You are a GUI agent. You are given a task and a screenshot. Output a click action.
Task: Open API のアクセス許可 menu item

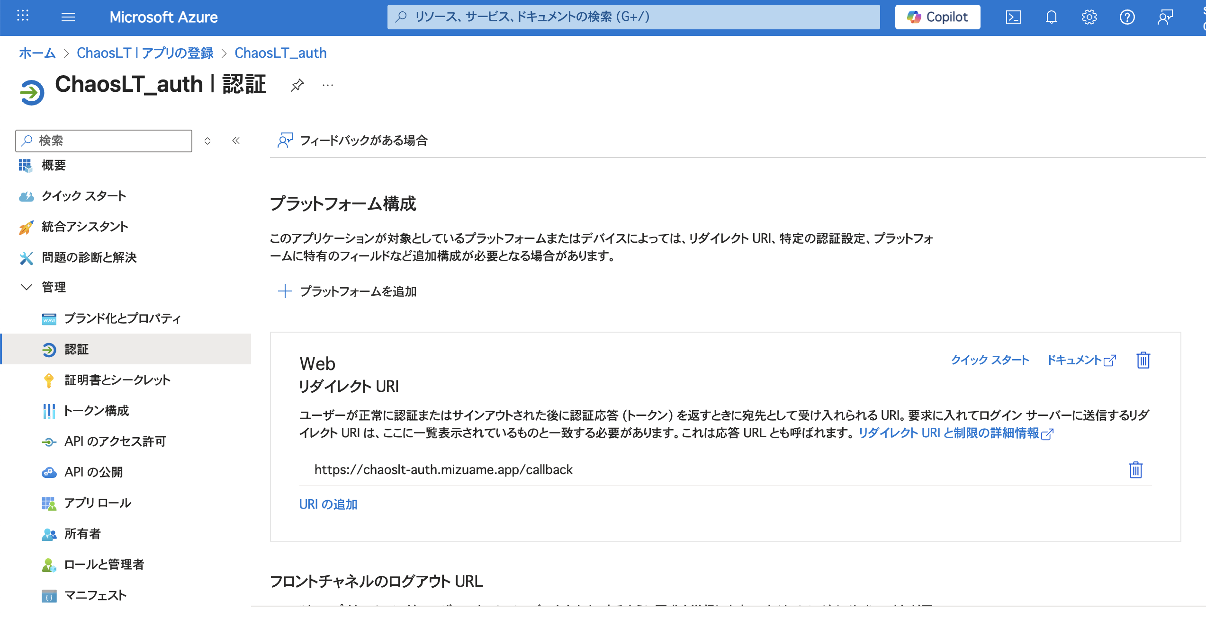coord(115,441)
